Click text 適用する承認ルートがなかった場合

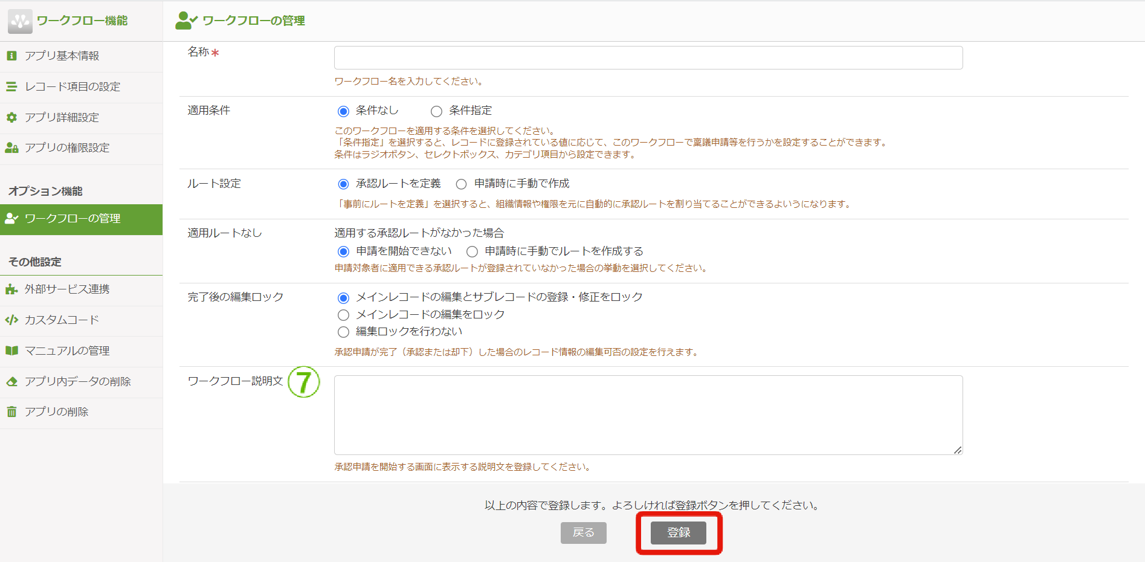419,233
